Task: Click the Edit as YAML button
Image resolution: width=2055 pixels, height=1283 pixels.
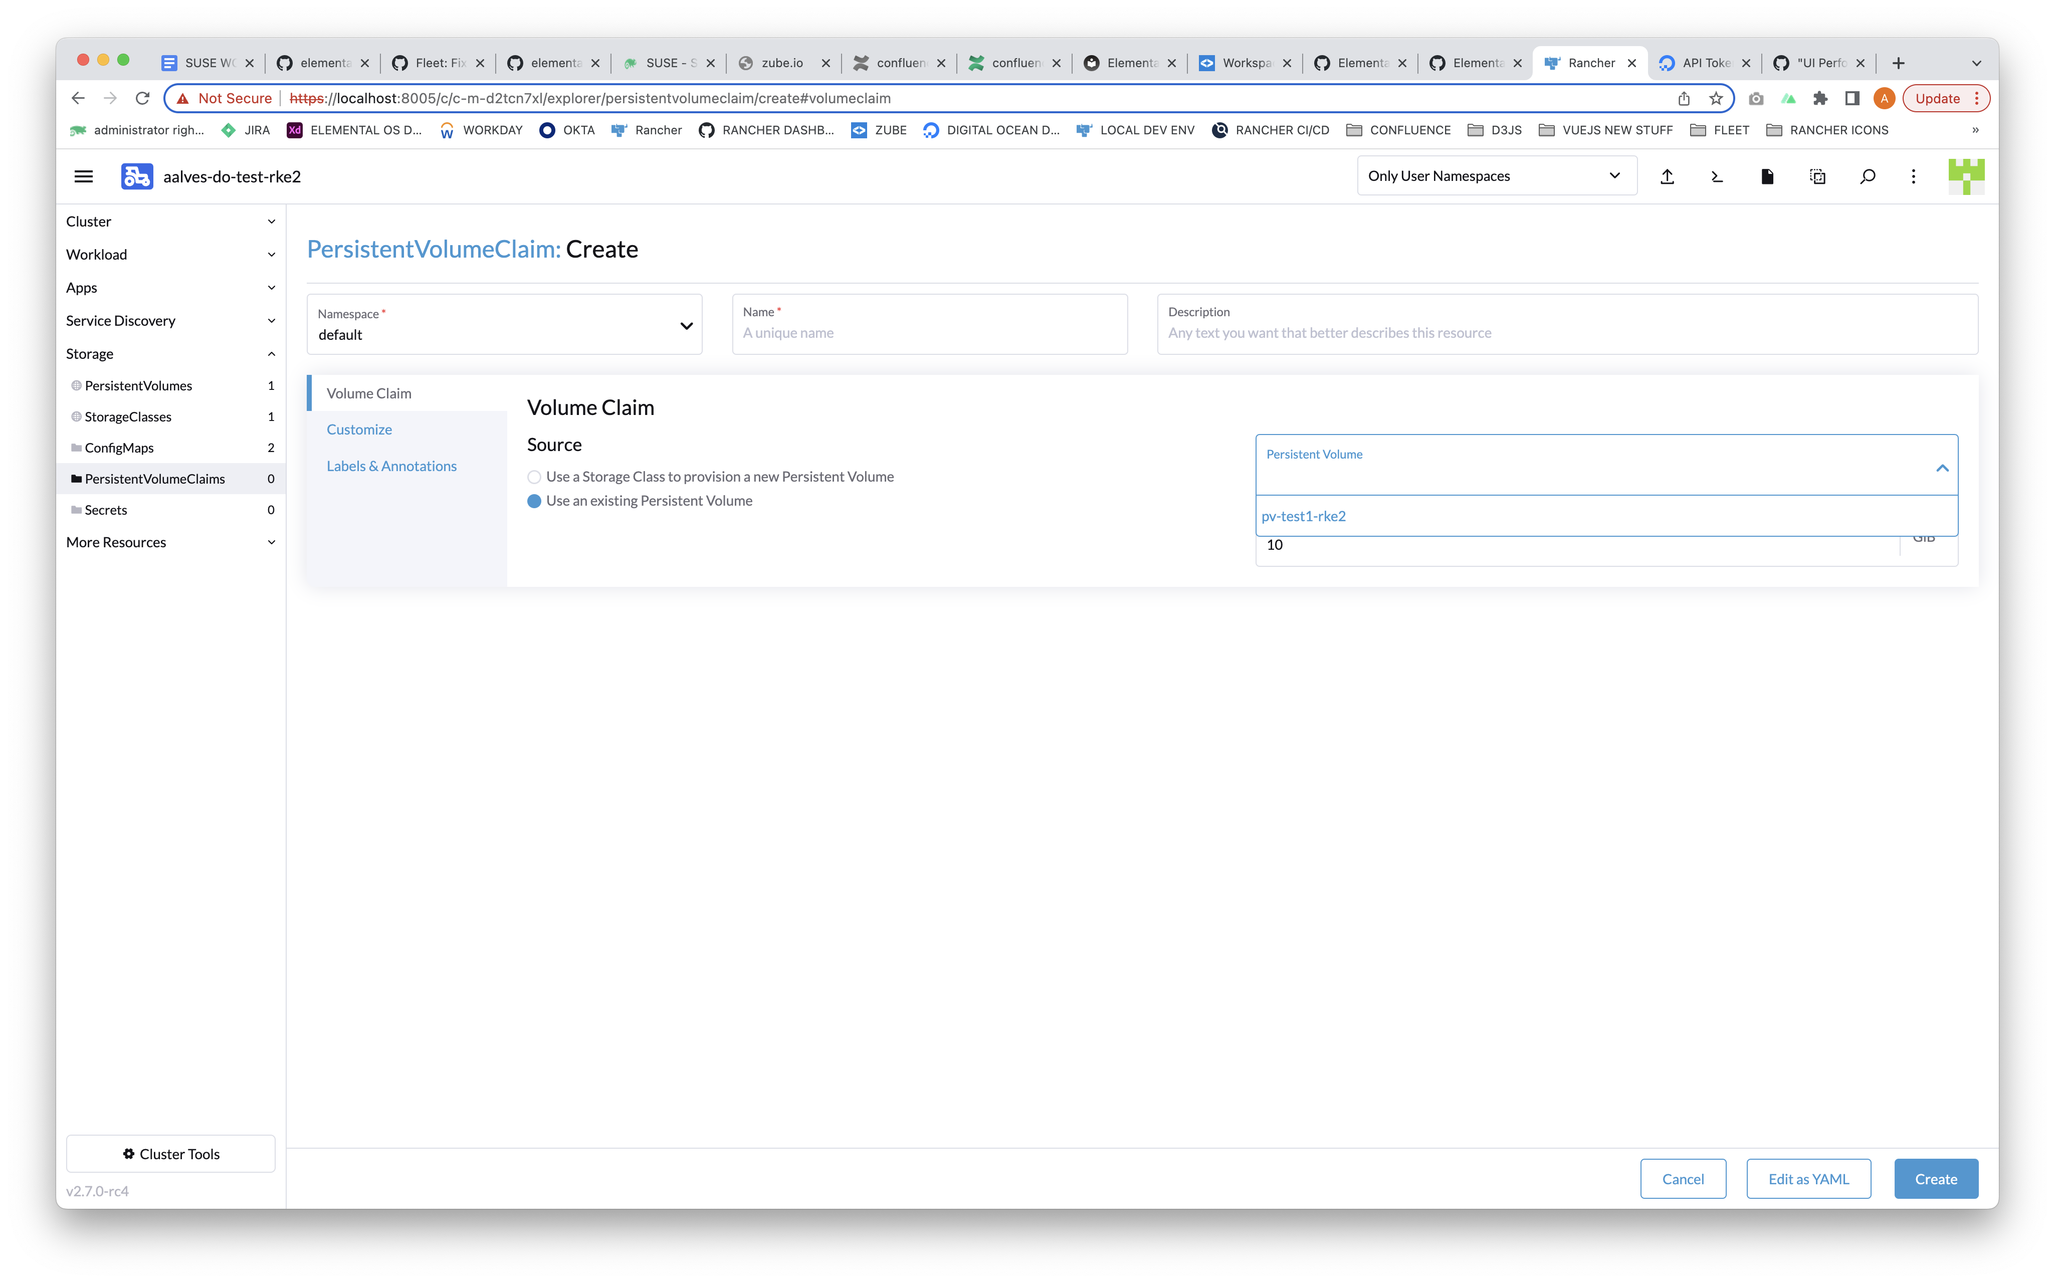Action: pyautogui.click(x=1808, y=1179)
